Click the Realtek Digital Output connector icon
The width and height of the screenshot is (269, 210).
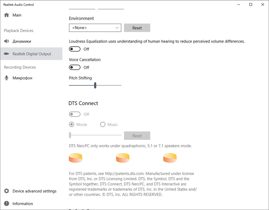pos(6,54)
